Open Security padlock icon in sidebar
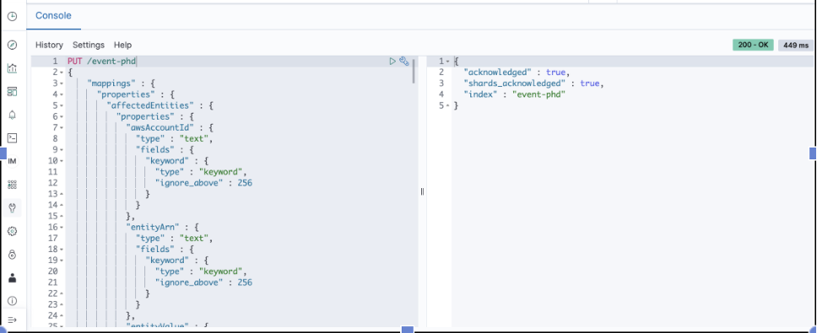 point(12,255)
